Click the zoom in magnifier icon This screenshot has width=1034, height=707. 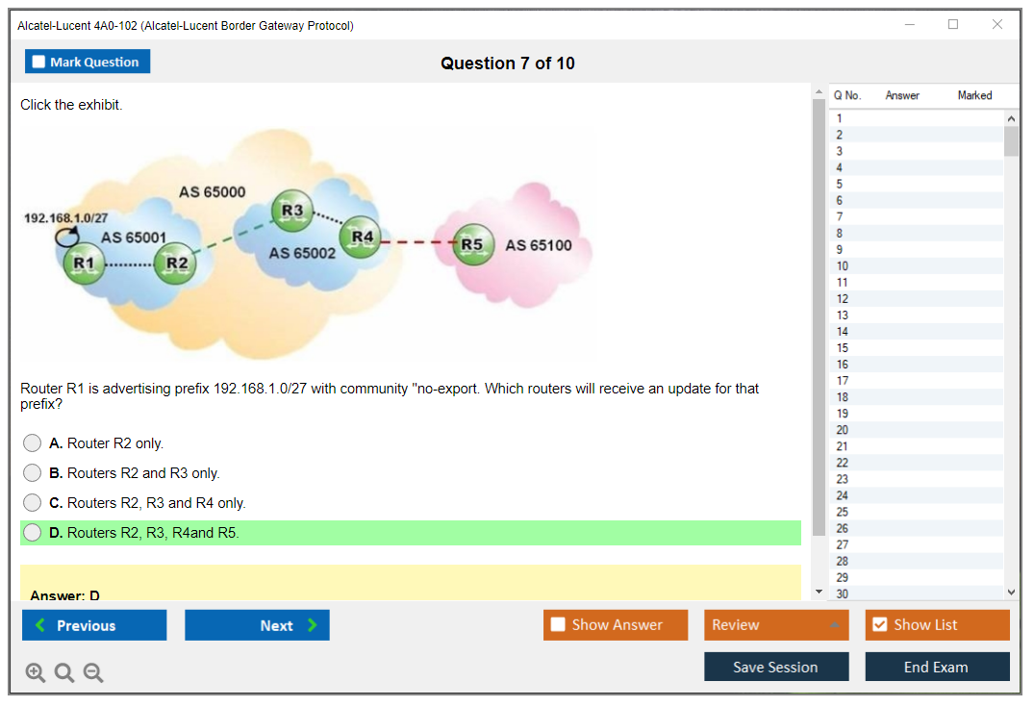coord(36,672)
